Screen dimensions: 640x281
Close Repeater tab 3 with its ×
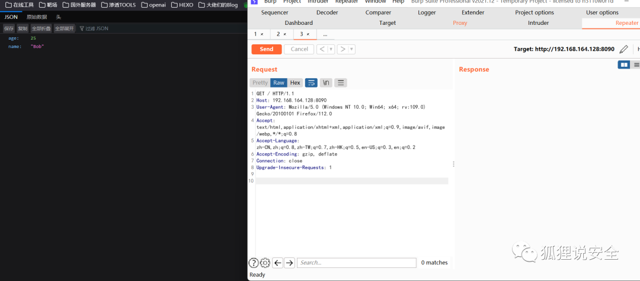point(308,34)
